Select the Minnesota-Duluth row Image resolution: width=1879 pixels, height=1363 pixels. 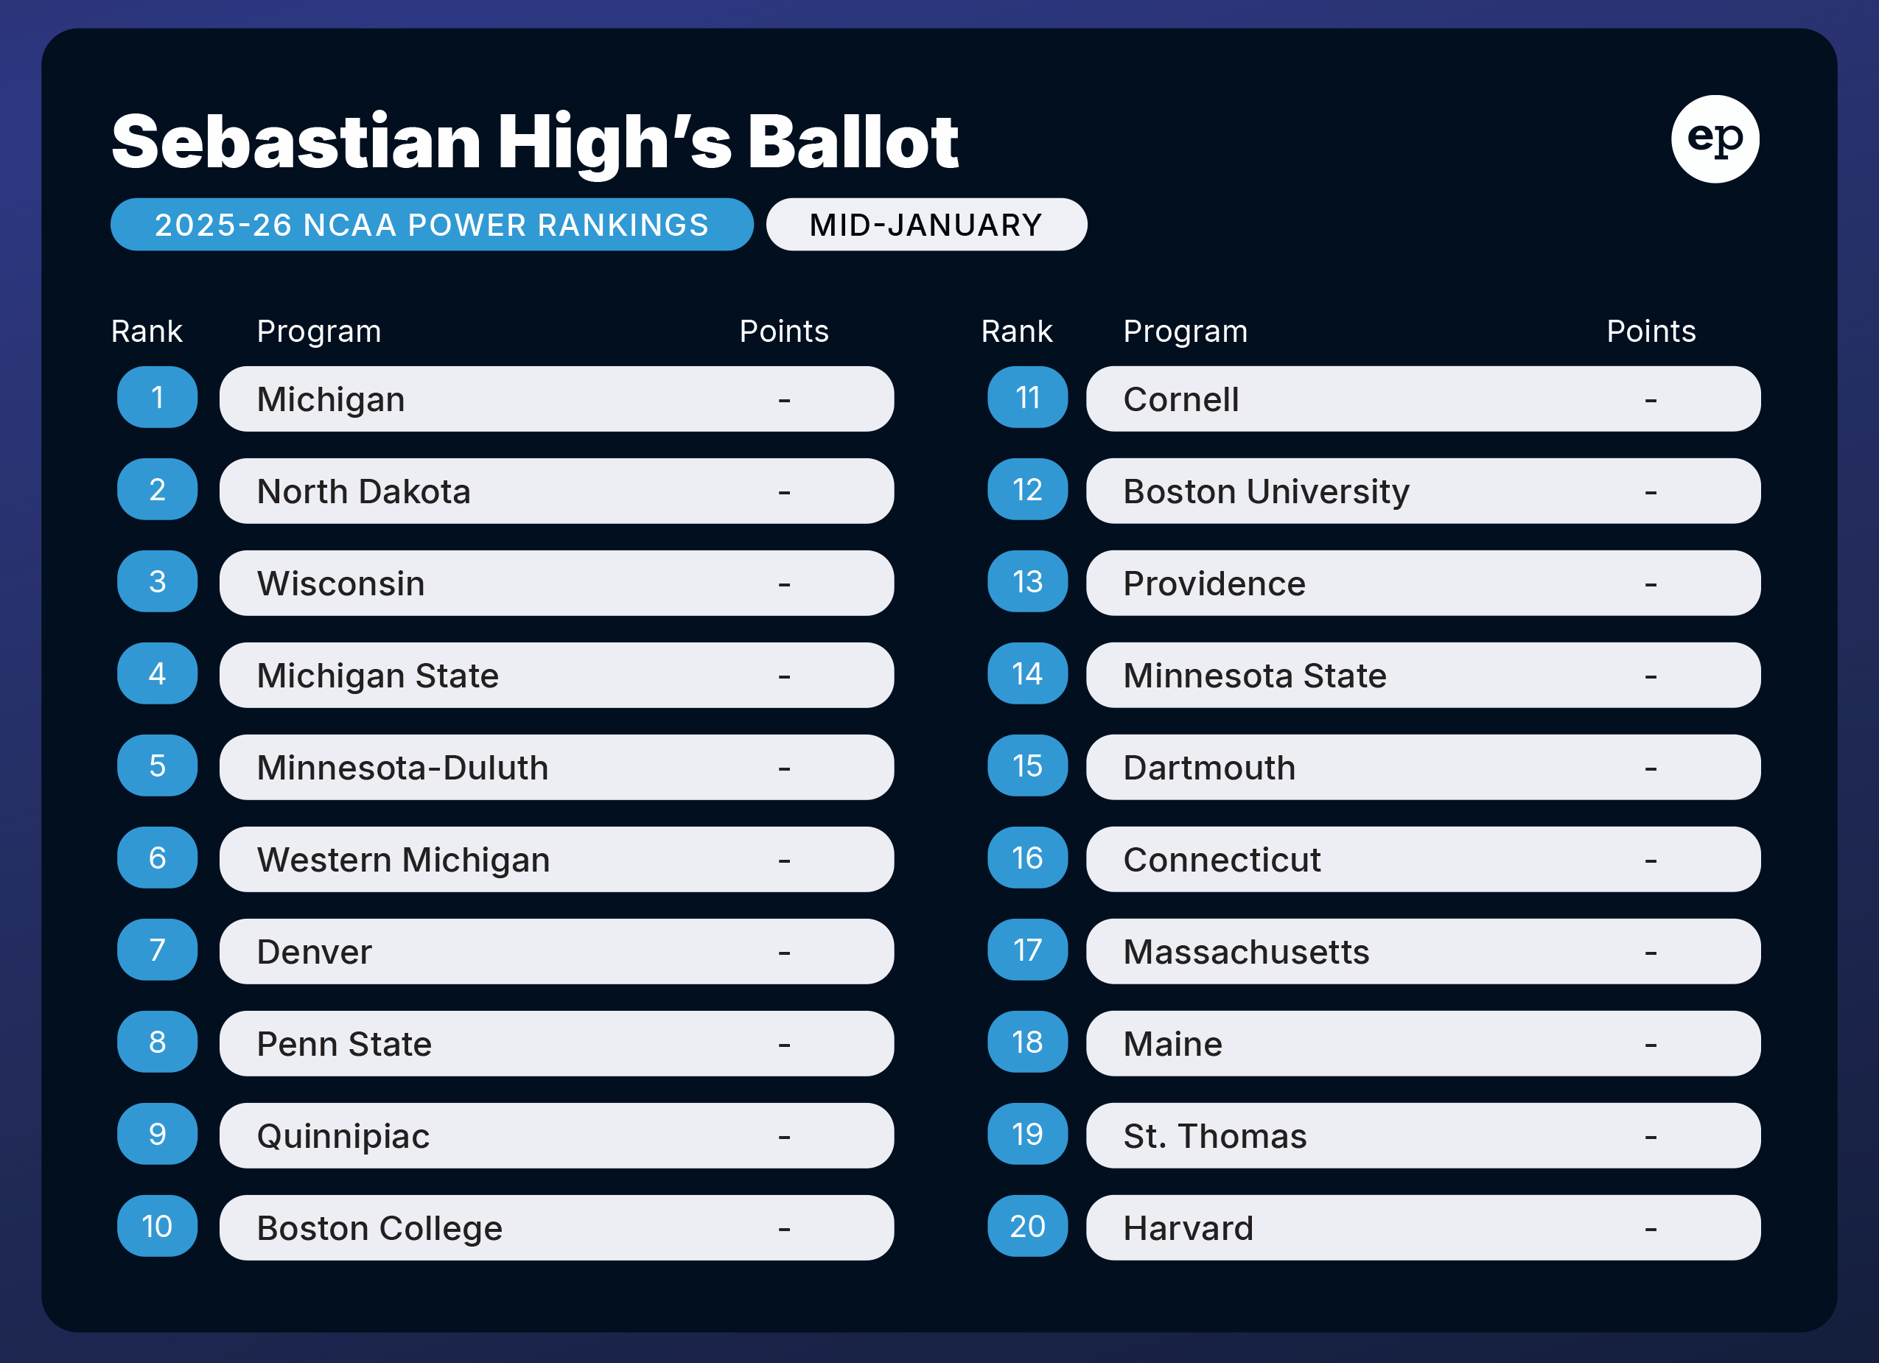556,767
